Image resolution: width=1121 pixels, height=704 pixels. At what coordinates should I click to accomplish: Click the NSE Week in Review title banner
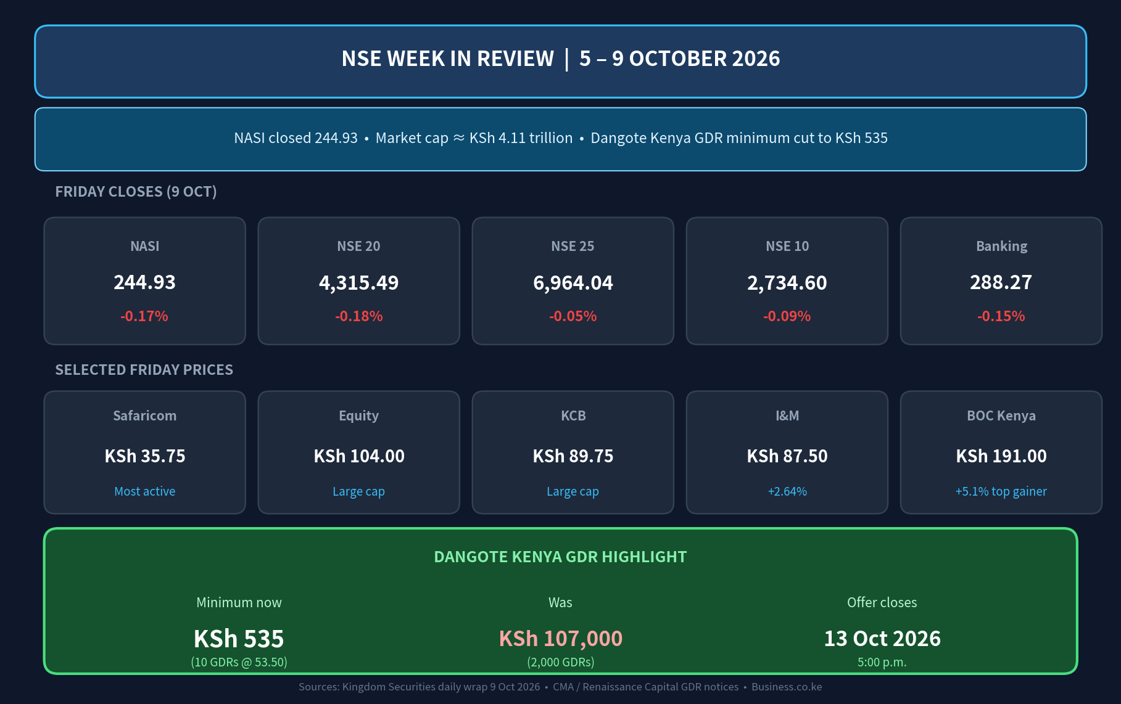click(x=560, y=61)
